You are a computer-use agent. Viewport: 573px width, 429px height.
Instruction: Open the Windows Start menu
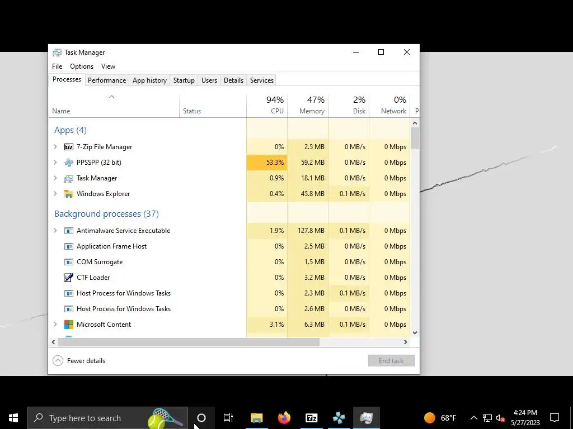[13, 418]
